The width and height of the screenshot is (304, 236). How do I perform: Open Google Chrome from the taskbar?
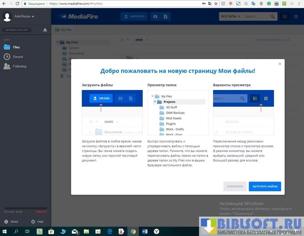click(x=133, y=231)
